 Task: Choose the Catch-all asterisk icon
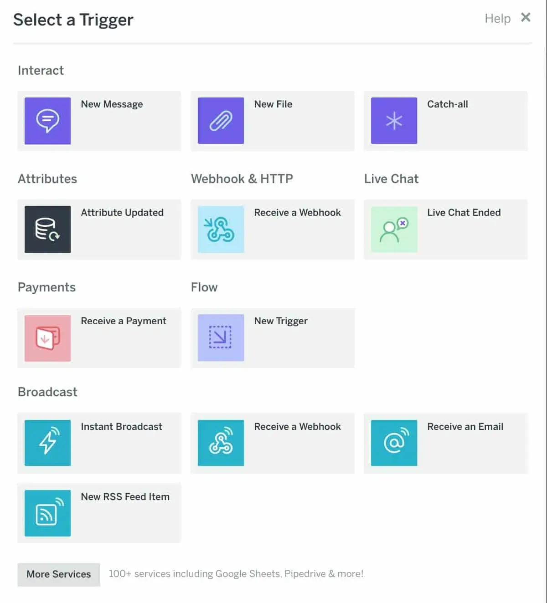tap(394, 121)
